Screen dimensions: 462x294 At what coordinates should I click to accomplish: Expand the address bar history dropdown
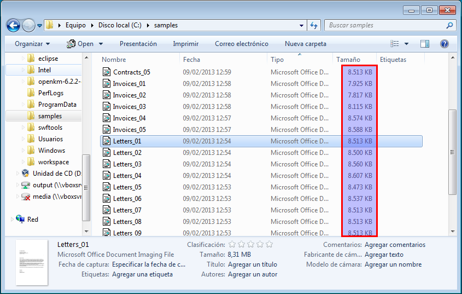click(x=302, y=25)
